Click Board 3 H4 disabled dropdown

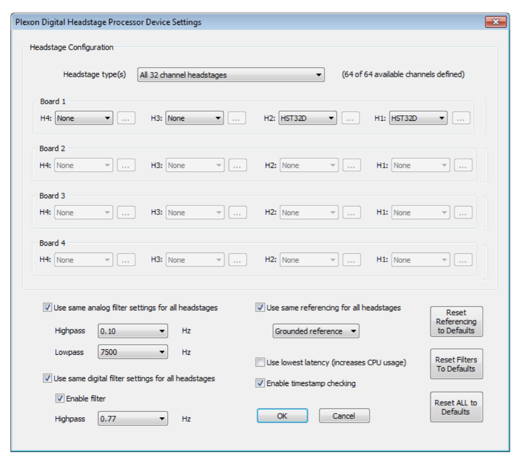click(x=84, y=213)
